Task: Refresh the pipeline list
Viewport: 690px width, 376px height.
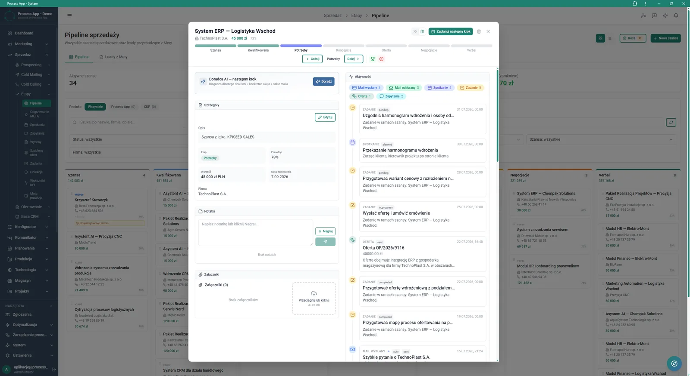Action: click(671, 123)
